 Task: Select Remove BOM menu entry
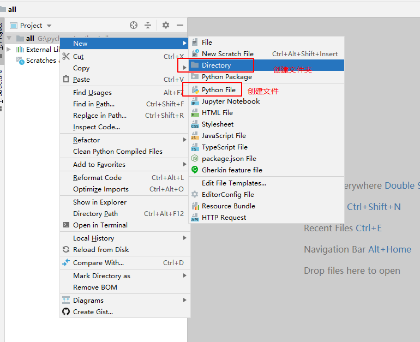click(125, 287)
